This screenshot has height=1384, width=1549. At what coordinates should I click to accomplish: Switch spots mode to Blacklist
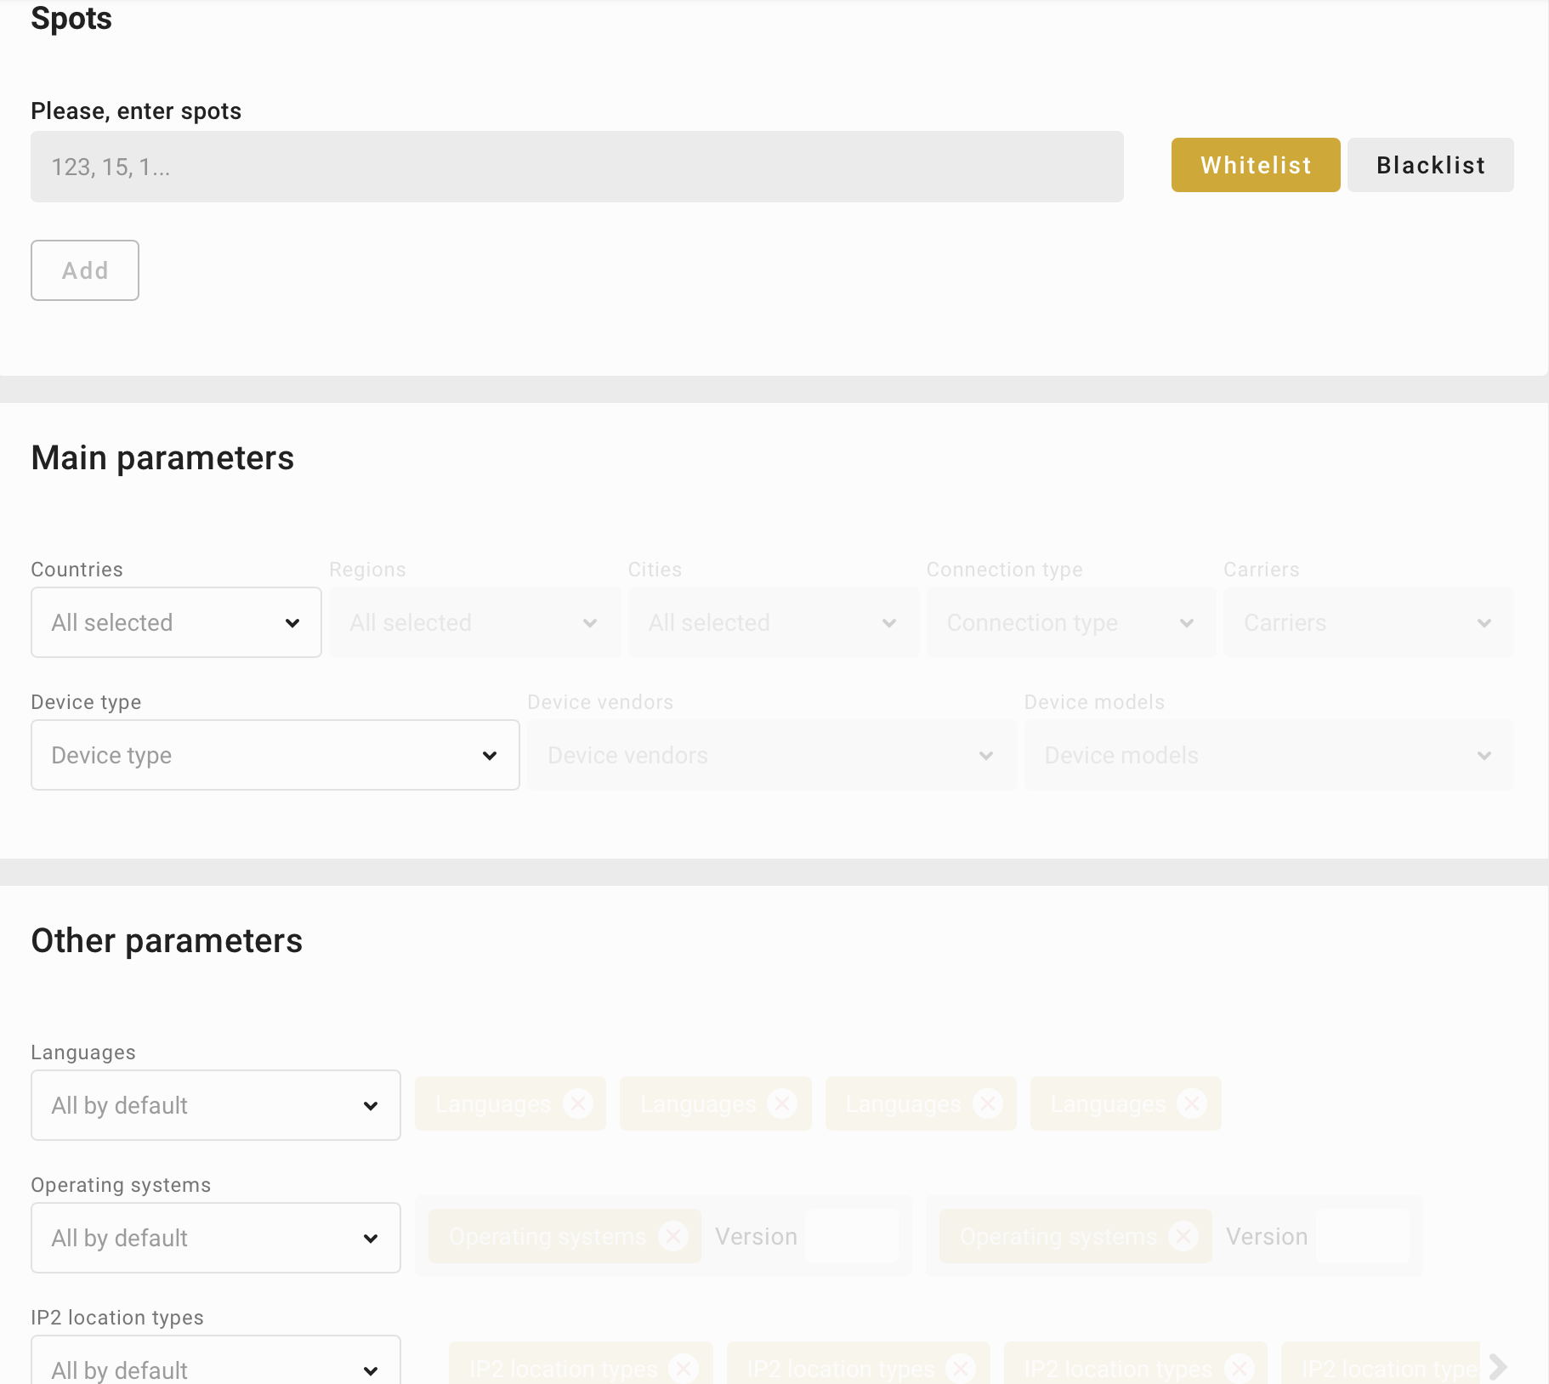pyautogui.click(x=1430, y=165)
